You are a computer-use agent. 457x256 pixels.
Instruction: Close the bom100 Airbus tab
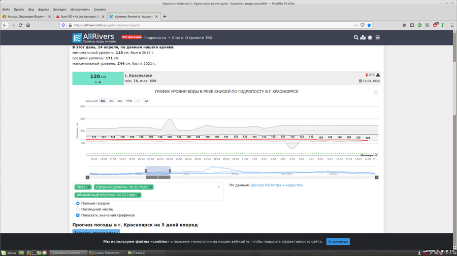pos(103,17)
